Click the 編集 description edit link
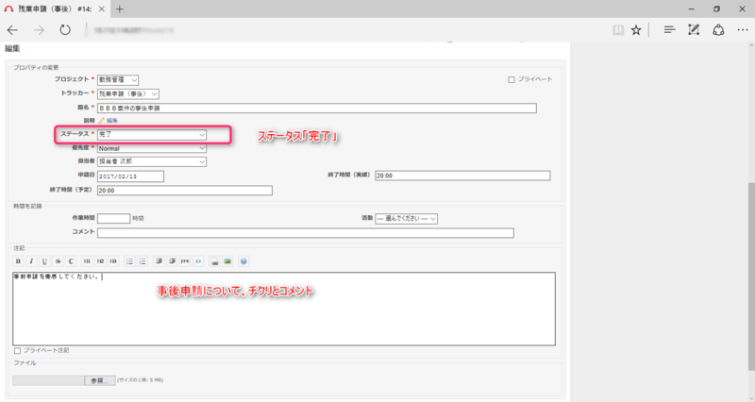This screenshot has height=402, width=755. tap(111, 121)
